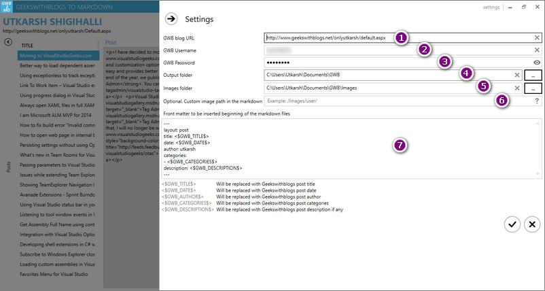
Task: Open help for custom image path
Action: pyautogui.click(x=537, y=101)
